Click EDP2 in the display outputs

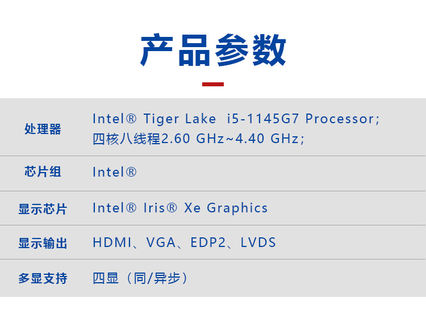[209, 242]
